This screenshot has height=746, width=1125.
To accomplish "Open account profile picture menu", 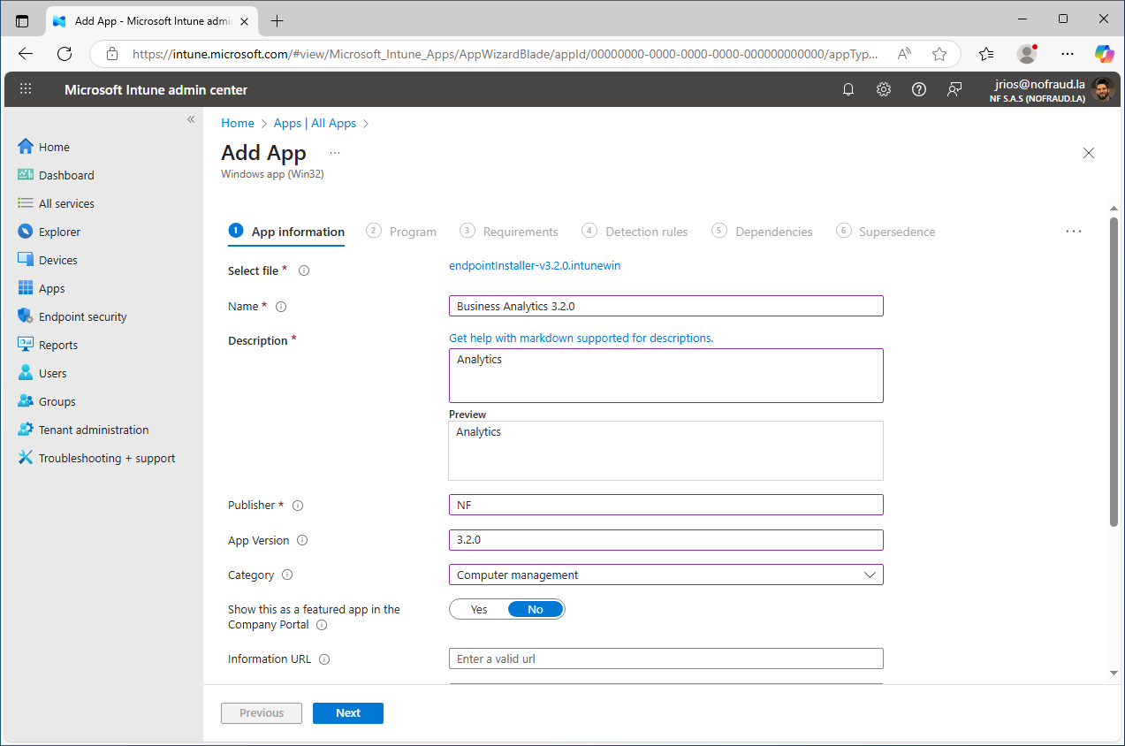I will click(x=1102, y=89).
